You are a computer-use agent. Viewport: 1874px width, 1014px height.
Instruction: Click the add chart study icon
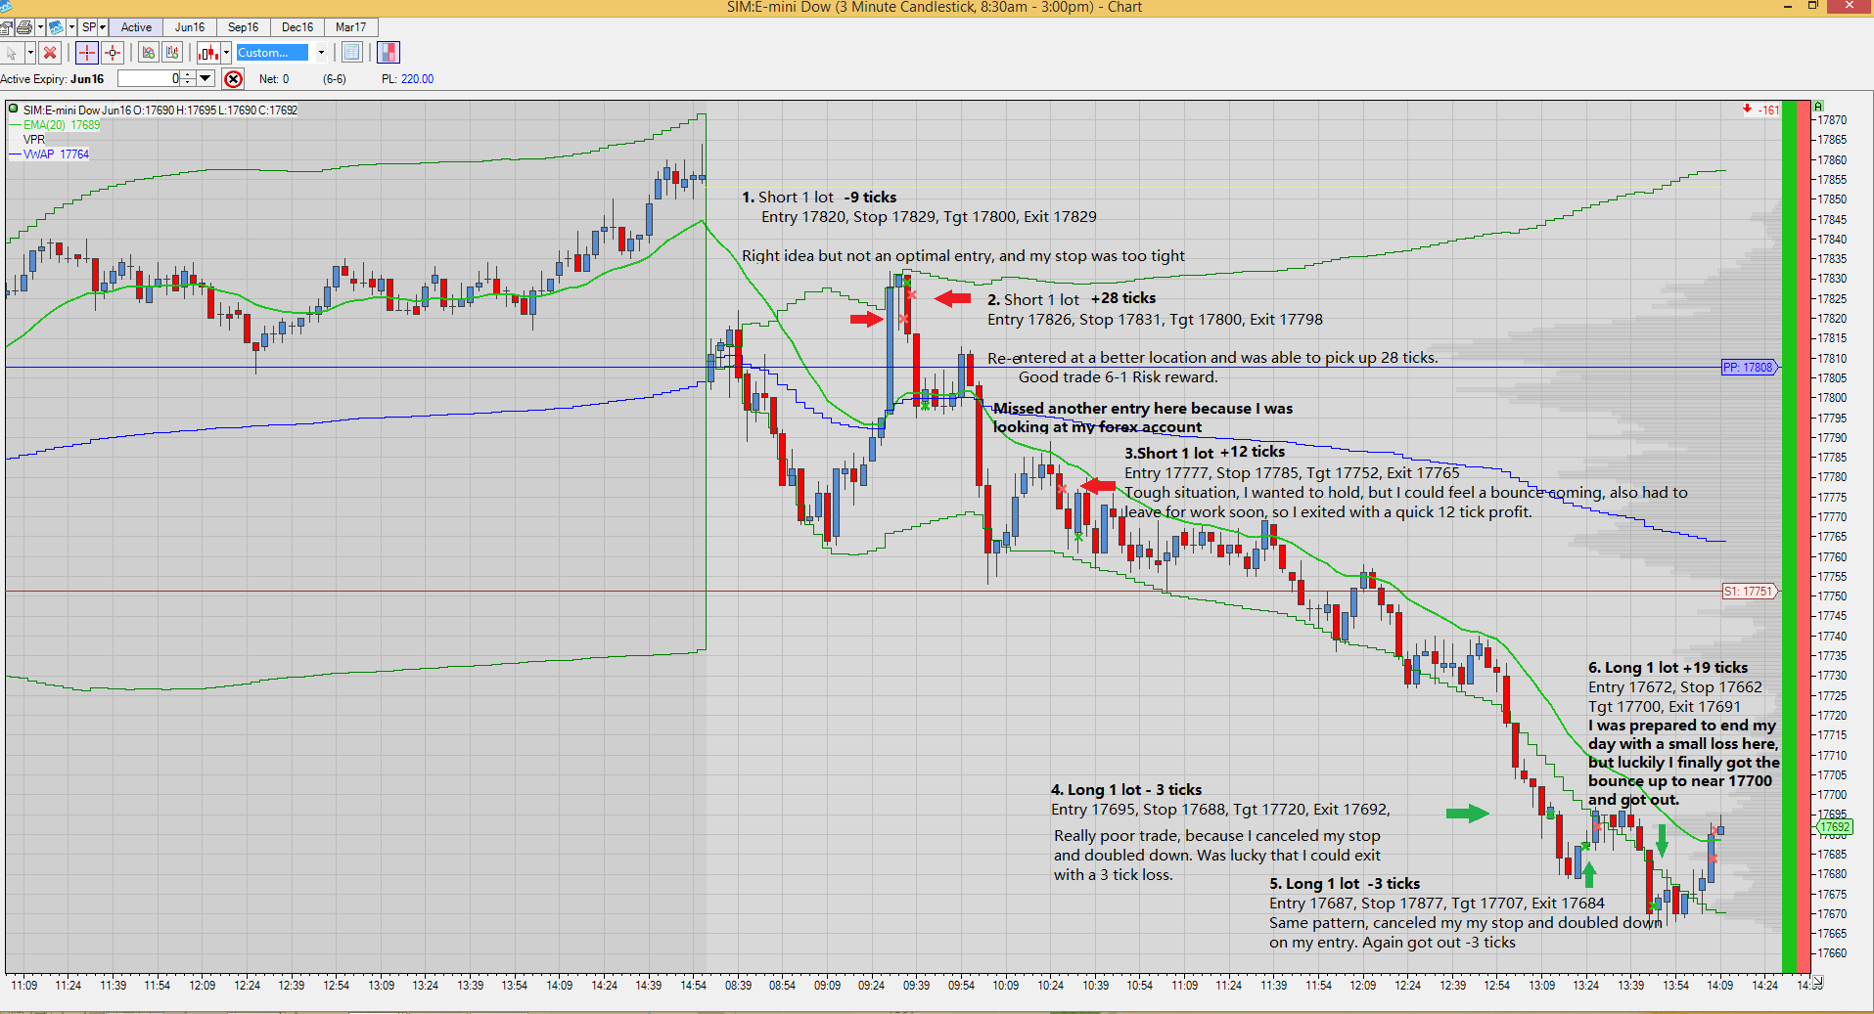click(149, 53)
